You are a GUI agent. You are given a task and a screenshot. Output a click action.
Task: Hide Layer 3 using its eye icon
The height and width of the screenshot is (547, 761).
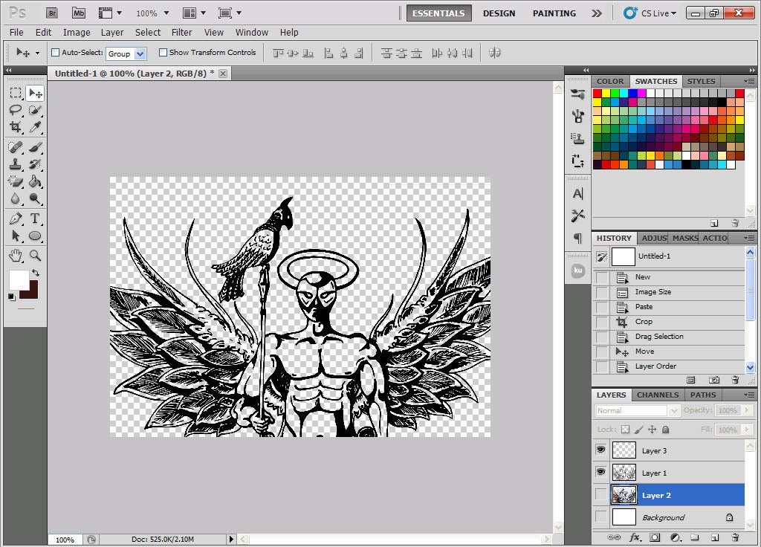pyautogui.click(x=600, y=450)
